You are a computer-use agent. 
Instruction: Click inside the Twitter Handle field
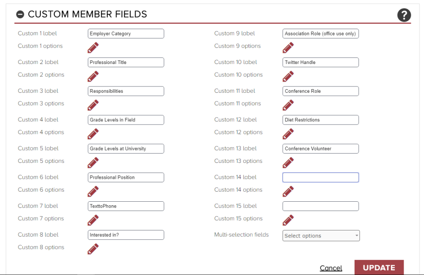(320, 62)
